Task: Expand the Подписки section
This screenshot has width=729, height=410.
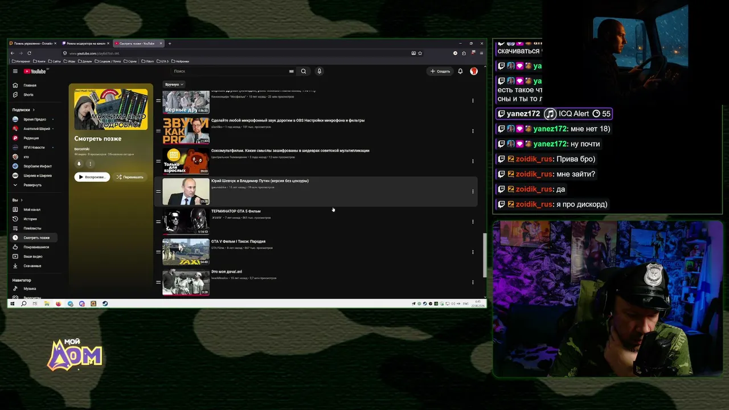Action: [23, 110]
